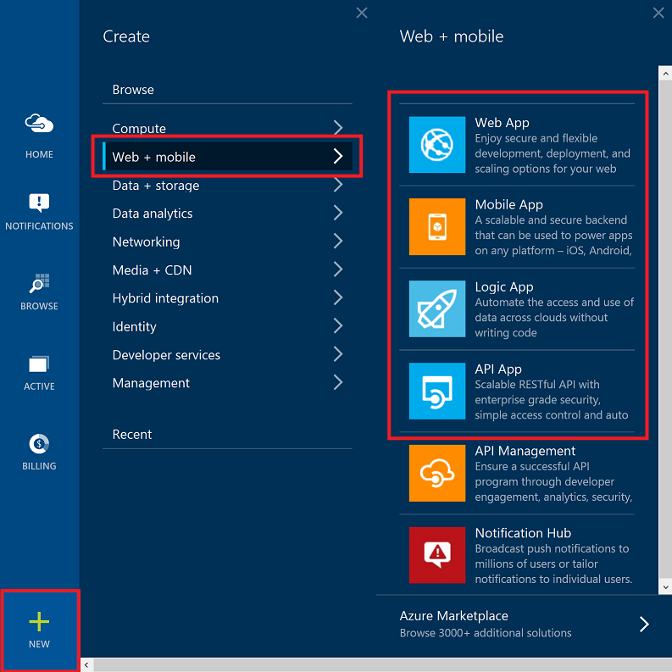
Task: Click the Browse heading in Create blade
Action: click(x=133, y=90)
